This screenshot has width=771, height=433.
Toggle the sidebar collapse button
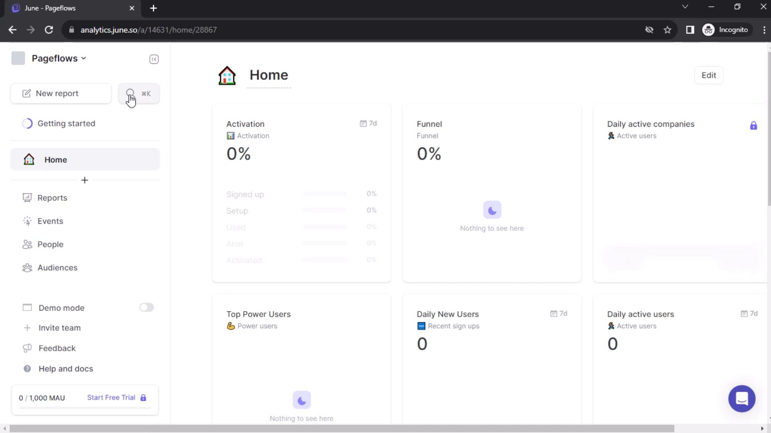tap(153, 59)
